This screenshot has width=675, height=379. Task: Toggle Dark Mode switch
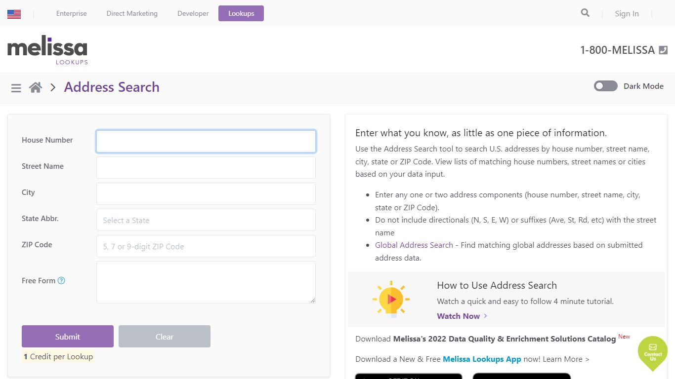(x=606, y=86)
